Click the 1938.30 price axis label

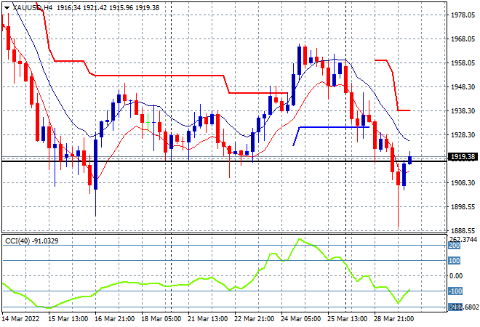pyautogui.click(x=463, y=110)
